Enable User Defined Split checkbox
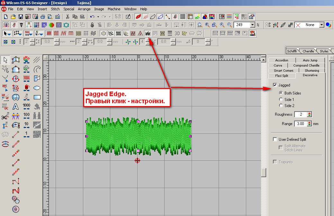 pyautogui.click(x=275, y=139)
